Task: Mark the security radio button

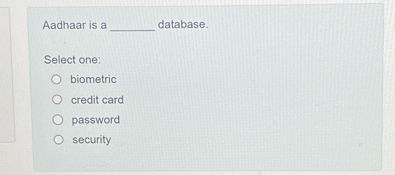Action: (x=58, y=140)
